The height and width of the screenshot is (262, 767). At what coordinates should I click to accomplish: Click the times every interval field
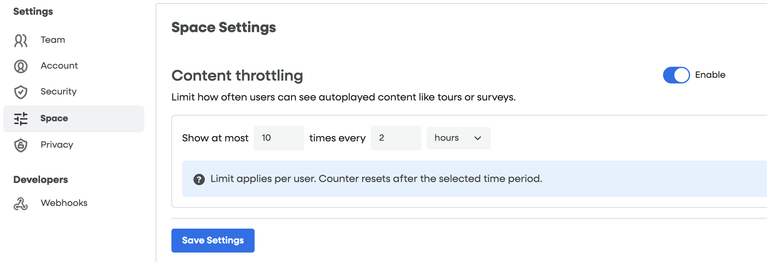coord(395,138)
